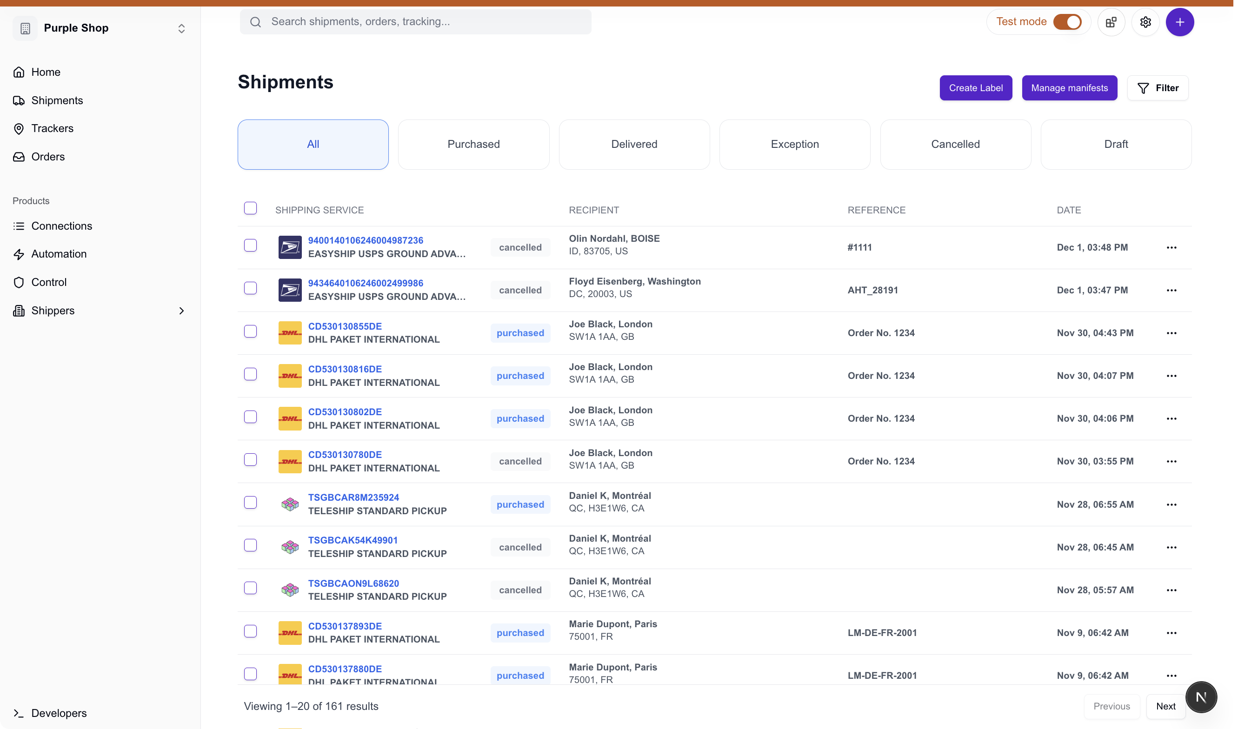This screenshot has width=1238, height=729.
Task: Check the select-all shipments checkbox
Action: [251, 208]
